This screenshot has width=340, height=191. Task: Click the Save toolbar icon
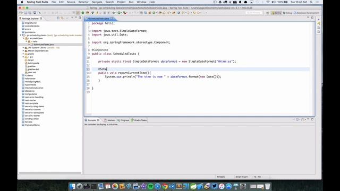pos(26,13)
